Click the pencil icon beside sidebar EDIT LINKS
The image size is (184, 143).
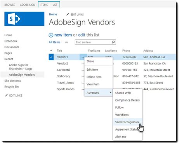tap(6, 96)
